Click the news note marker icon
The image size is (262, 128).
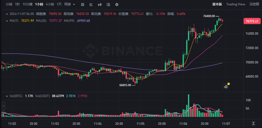pos(226,86)
